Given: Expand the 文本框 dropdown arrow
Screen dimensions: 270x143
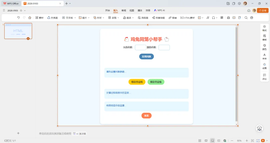Looking at the screenshot, I should [75, 18].
